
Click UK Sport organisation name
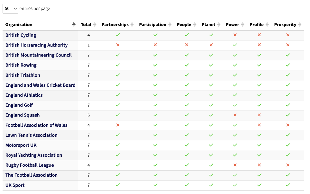coord(15,185)
